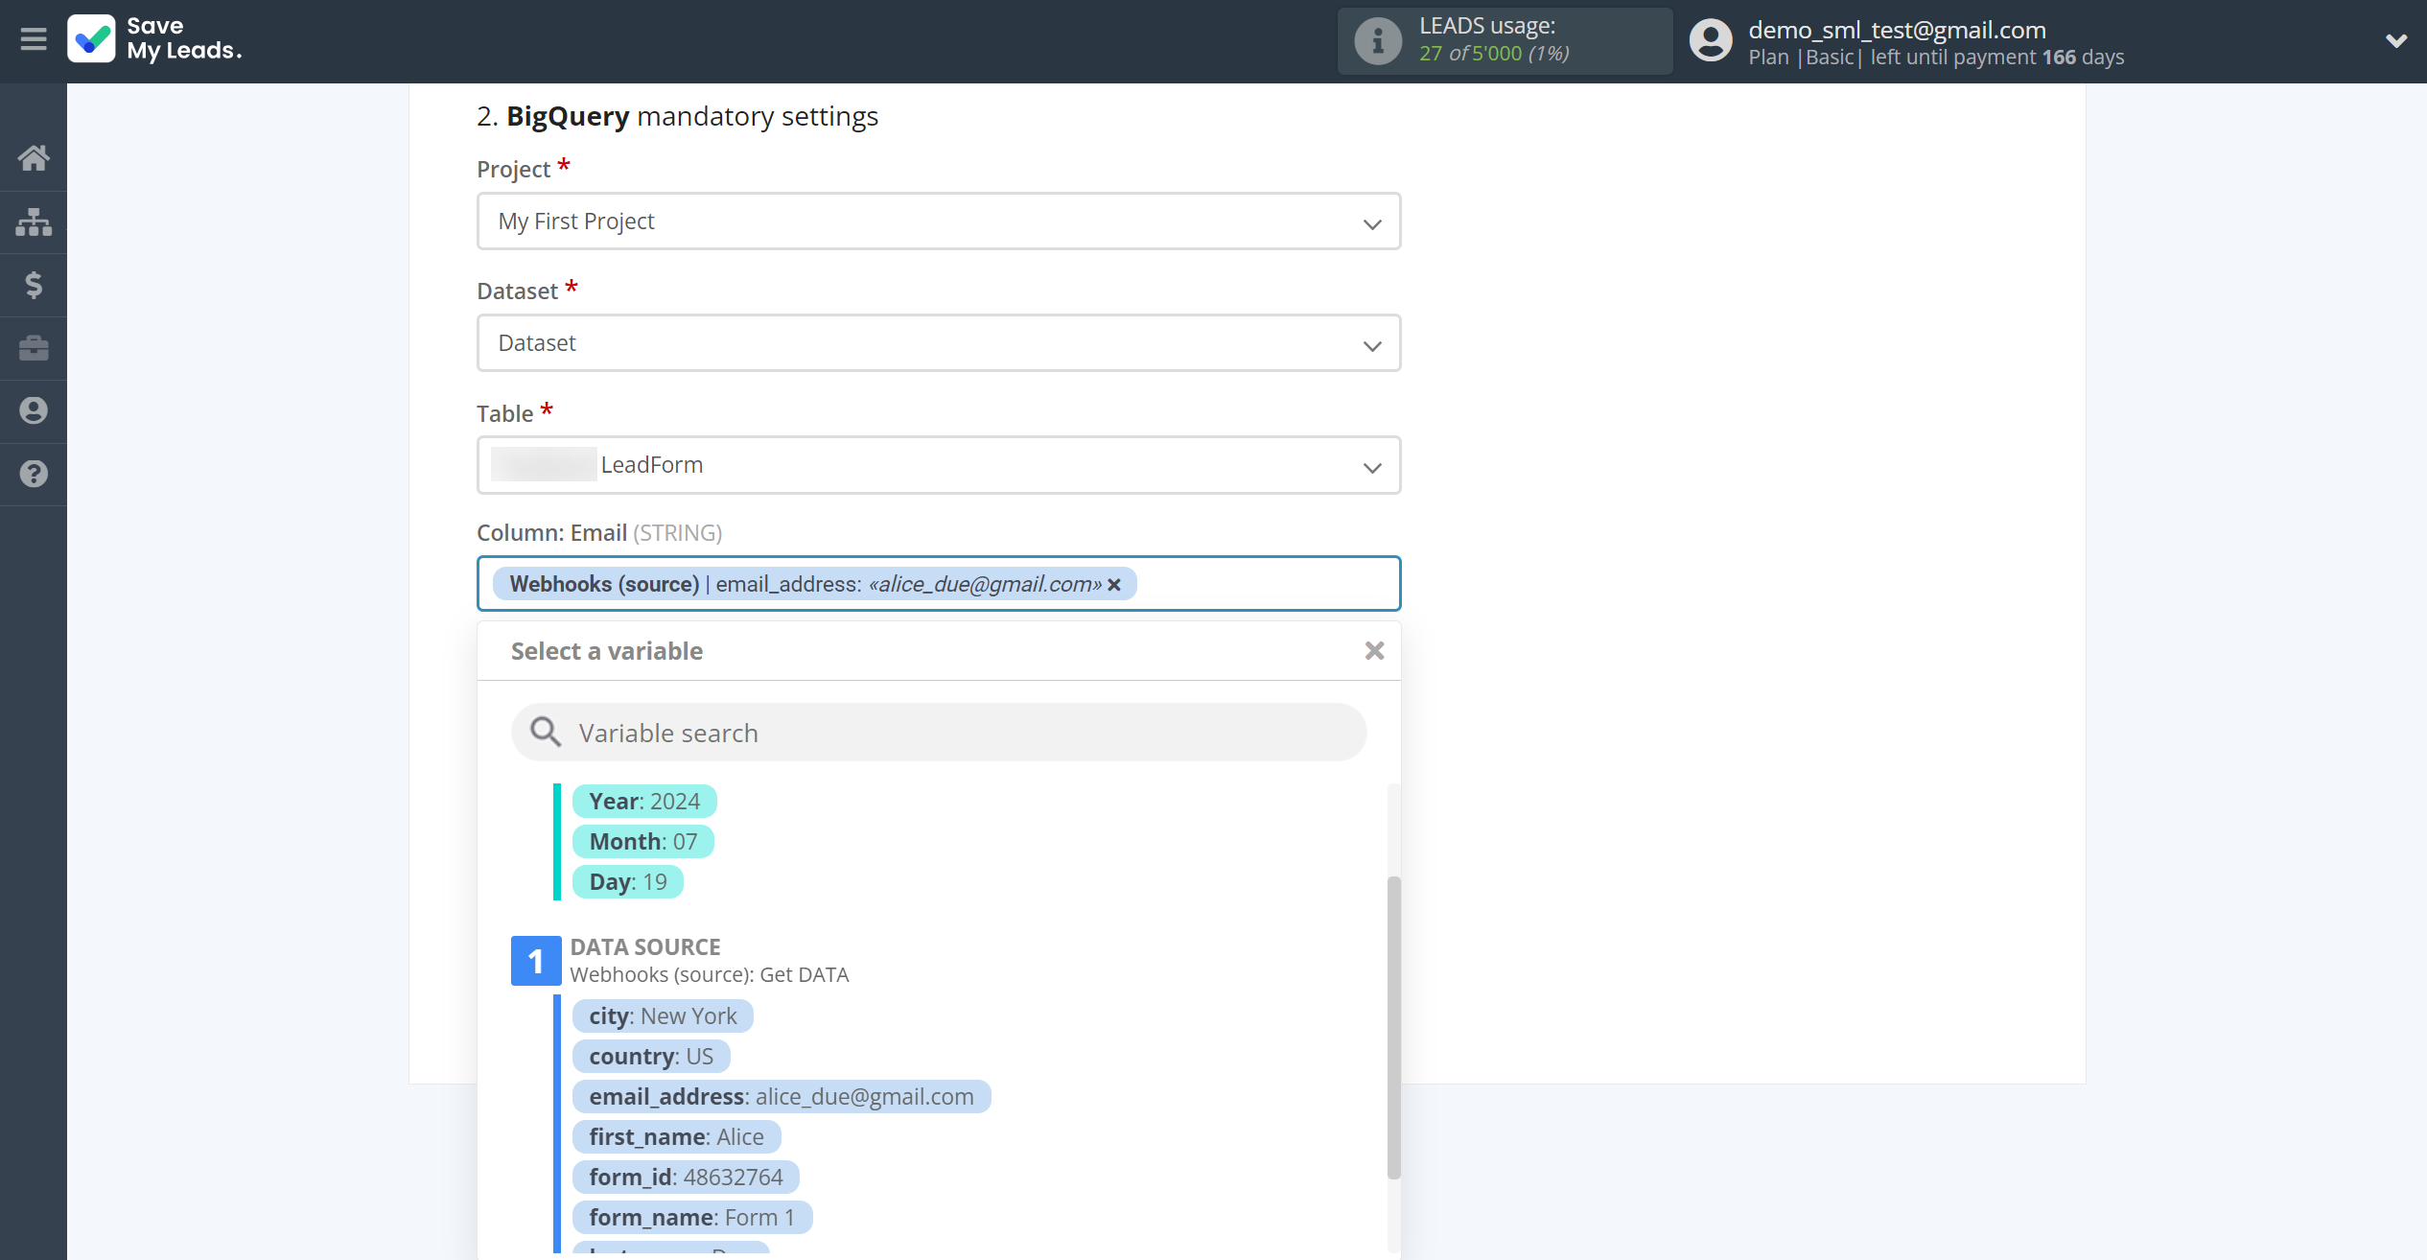Click the Save My Leads logo
Image resolution: width=2427 pixels, height=1260 pixels.
click(155, 39)
